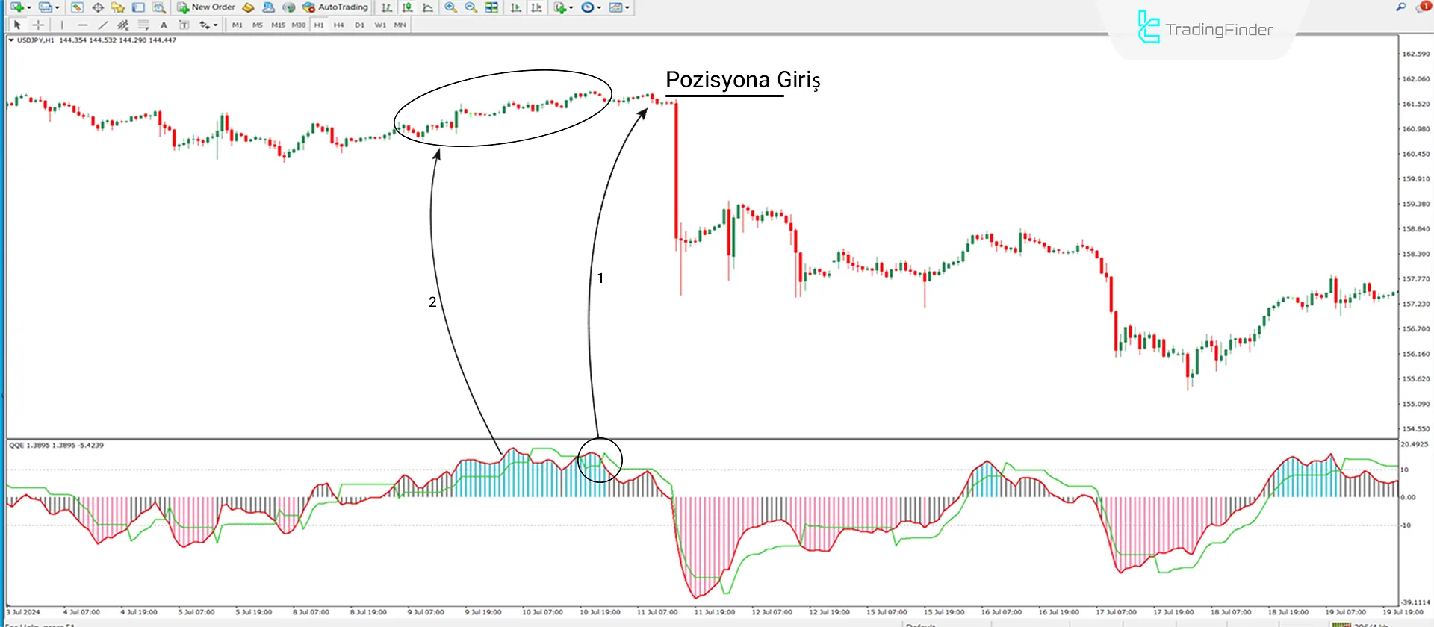This screenshot has width=1434, height=627.
Task: Switch to the M15 timeframe
Action: point(278,25)
